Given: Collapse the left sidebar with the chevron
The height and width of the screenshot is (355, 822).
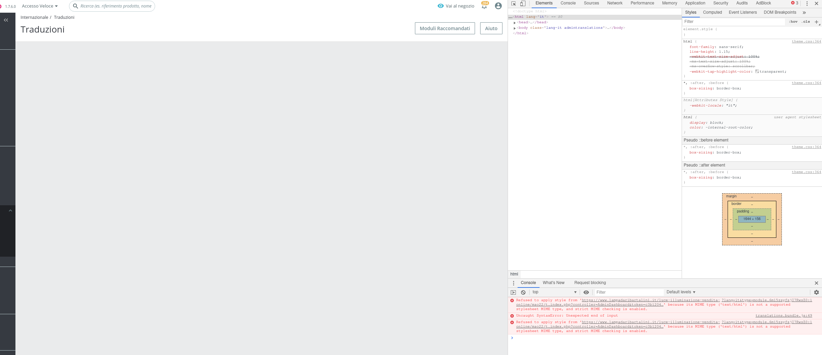Looking at the screenshot, I should 5,20.
